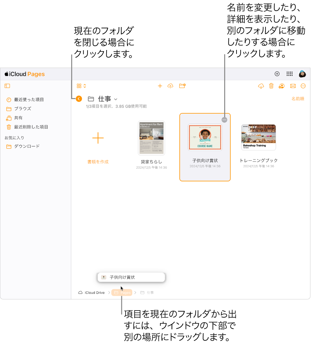Click the add collaborator icon
Screen dimensions: 311x344
[x=281, y=86]
